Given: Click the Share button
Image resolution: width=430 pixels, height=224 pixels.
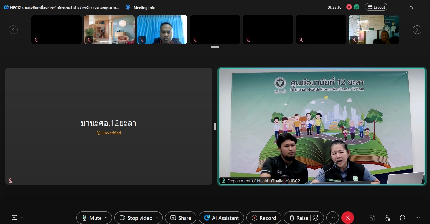Looking at the screenshot, I should click(x=181, y=218).
